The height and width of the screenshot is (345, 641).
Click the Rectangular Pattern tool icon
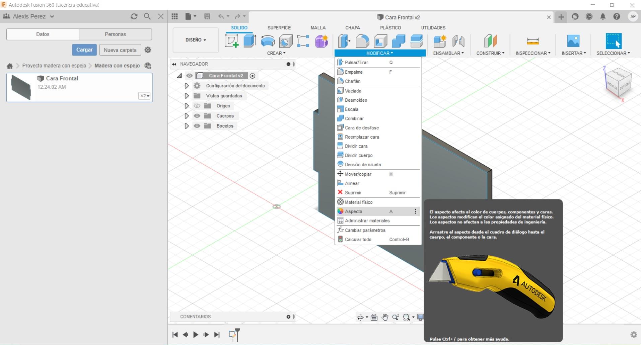pos(303,41)
